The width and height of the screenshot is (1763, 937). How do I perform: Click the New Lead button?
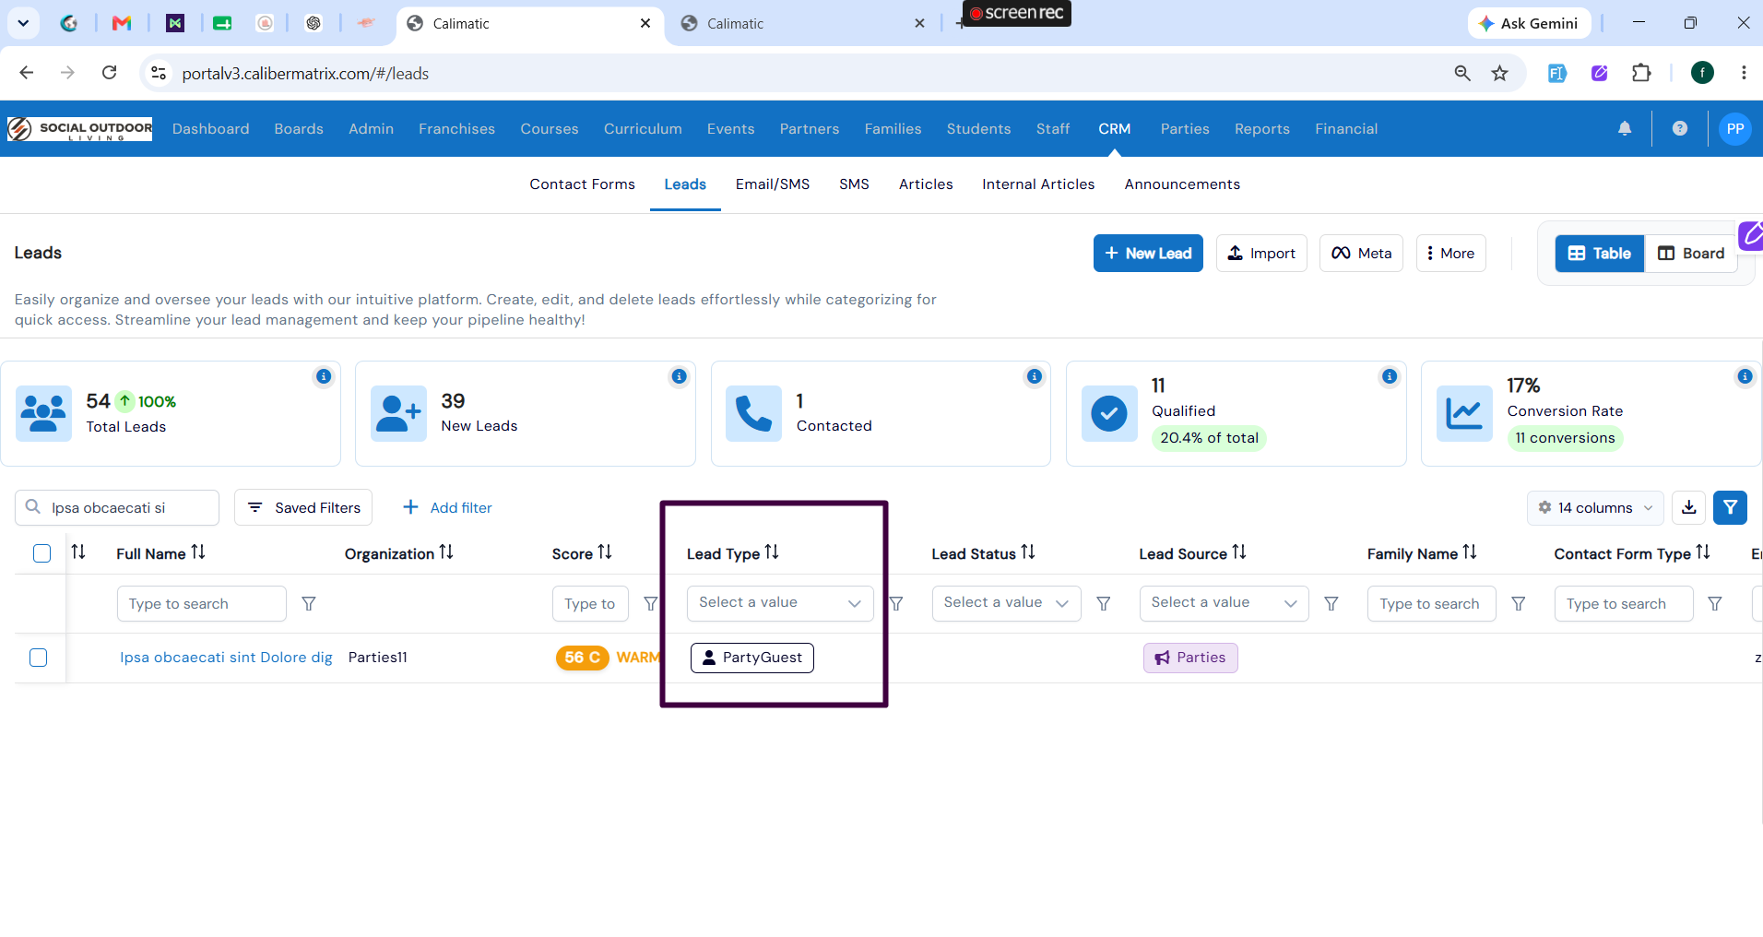(1148, 254)
